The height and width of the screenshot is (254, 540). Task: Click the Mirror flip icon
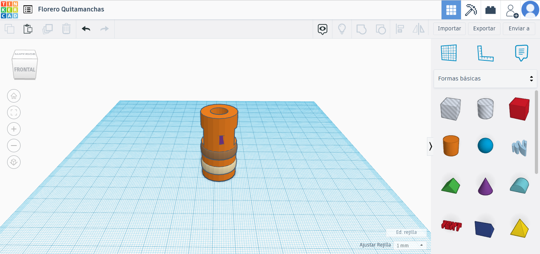pos(418,29)
